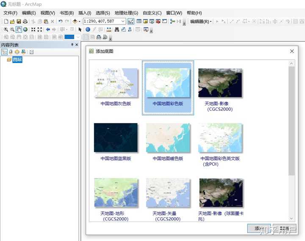Click the Add Data button
The image size is (305, 241).
[75, 22]
